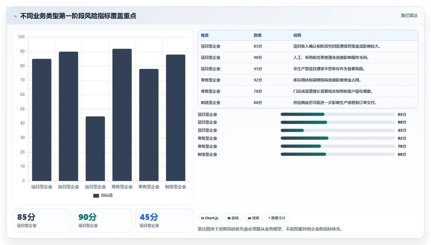Click the y-axis tick 50
431x245 pixels.
(x=22, y=109)
